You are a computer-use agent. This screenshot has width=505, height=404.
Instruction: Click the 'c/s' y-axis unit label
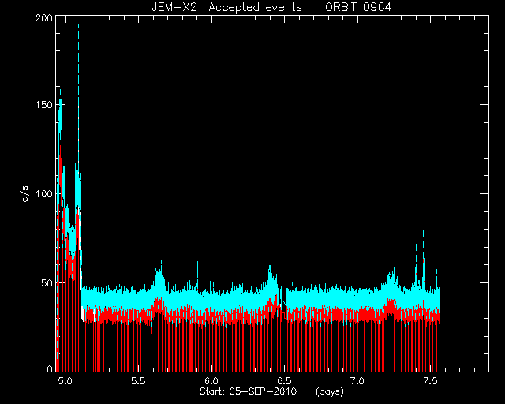click(26, 194)
